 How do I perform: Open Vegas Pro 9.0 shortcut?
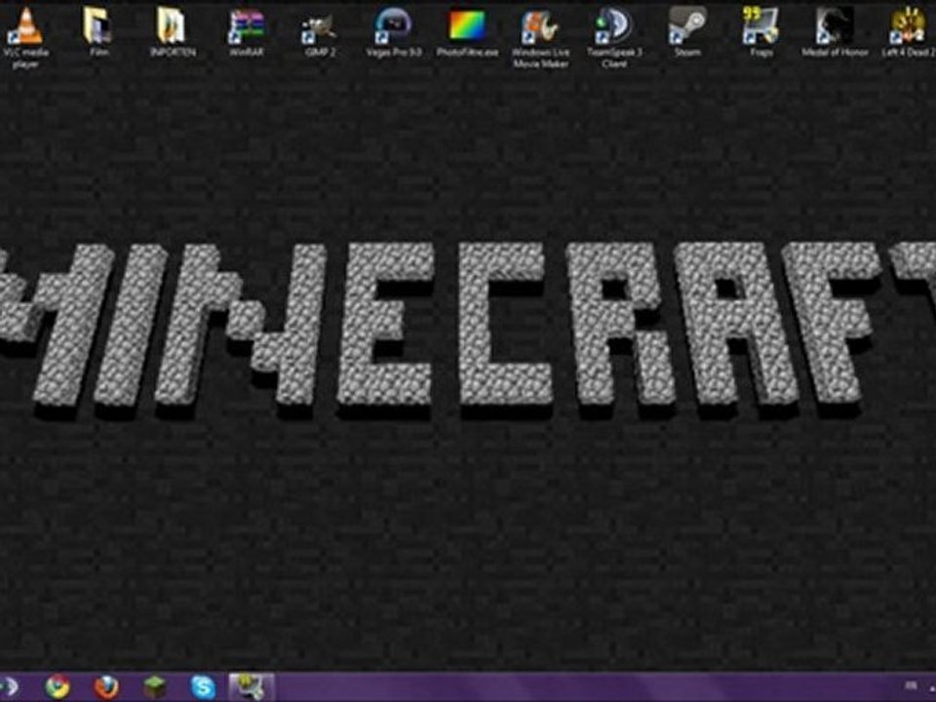point(393,31)
